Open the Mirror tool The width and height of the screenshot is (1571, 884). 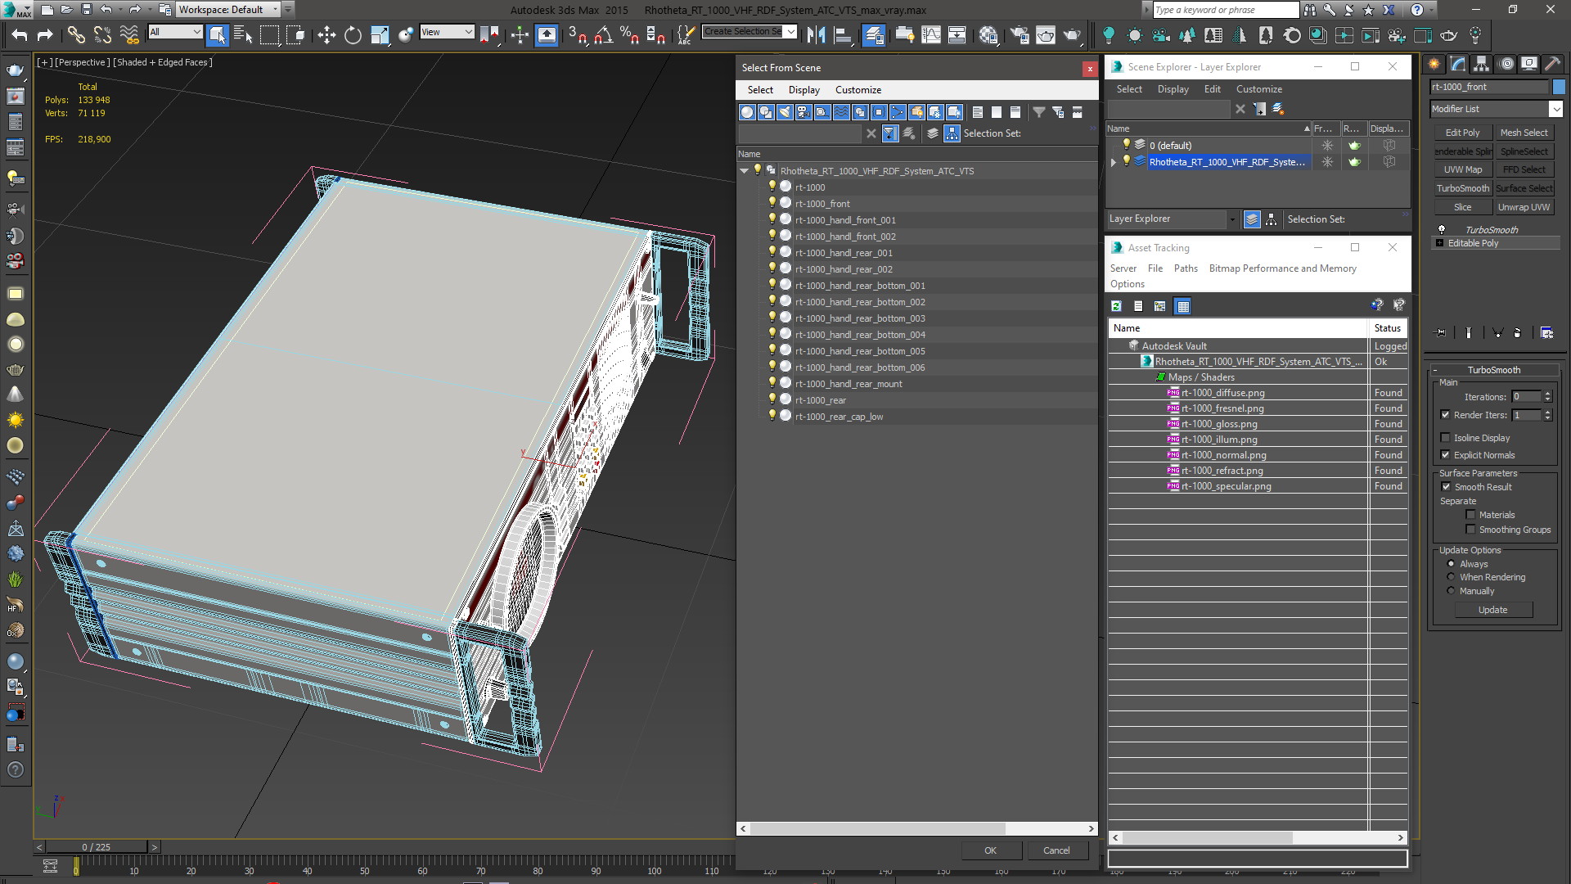(x=815, y=34)
